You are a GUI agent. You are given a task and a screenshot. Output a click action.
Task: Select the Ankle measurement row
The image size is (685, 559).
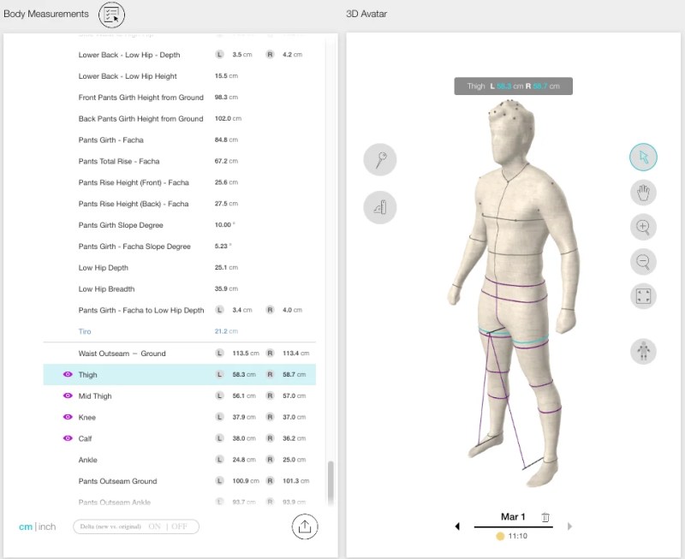pos(179,460)
